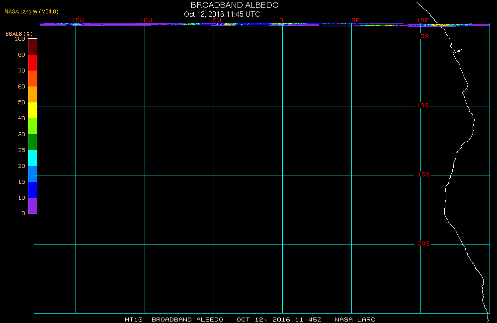Click the colorbar value 40
Screen dimensions: 497x323
[21, 118]
